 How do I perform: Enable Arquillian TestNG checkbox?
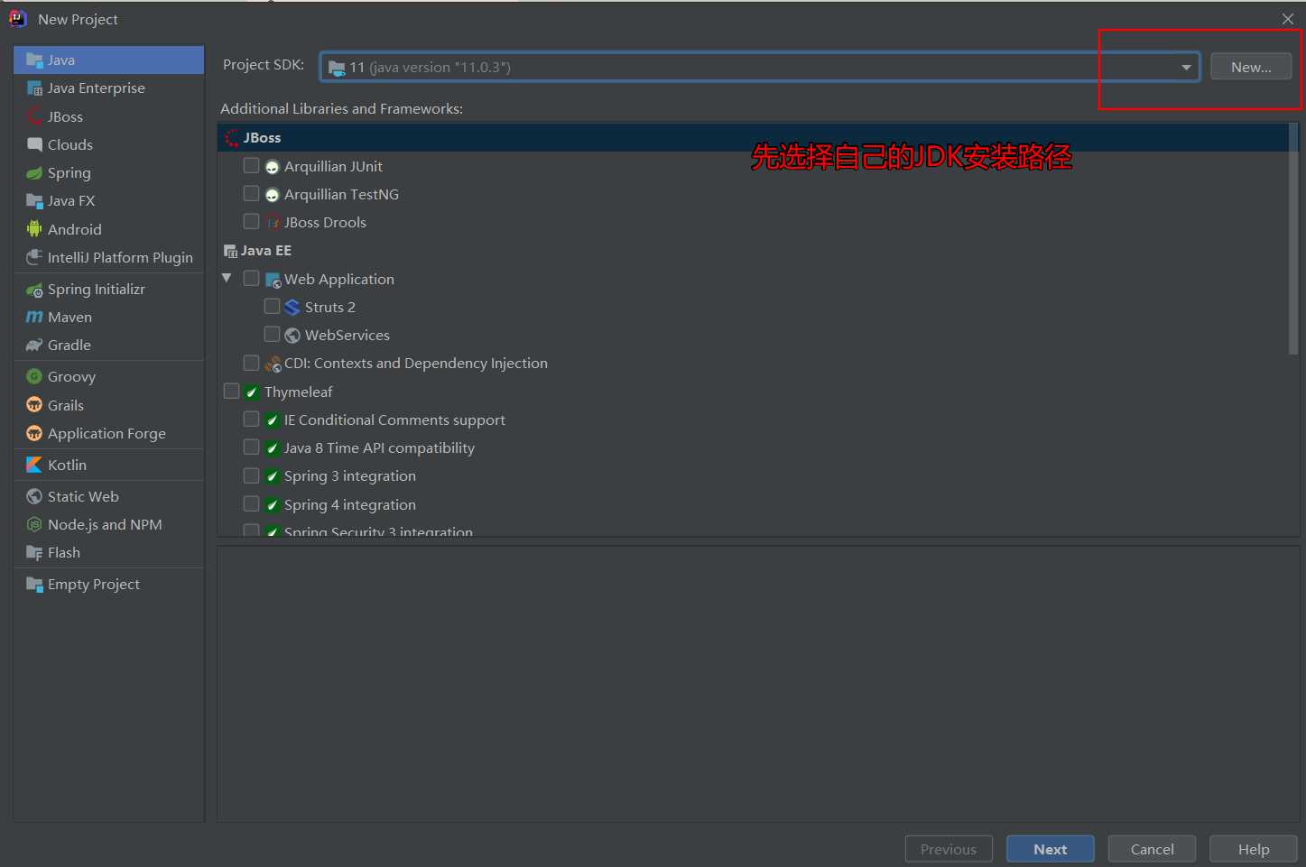pyautogui.click(x=252, y=194)
